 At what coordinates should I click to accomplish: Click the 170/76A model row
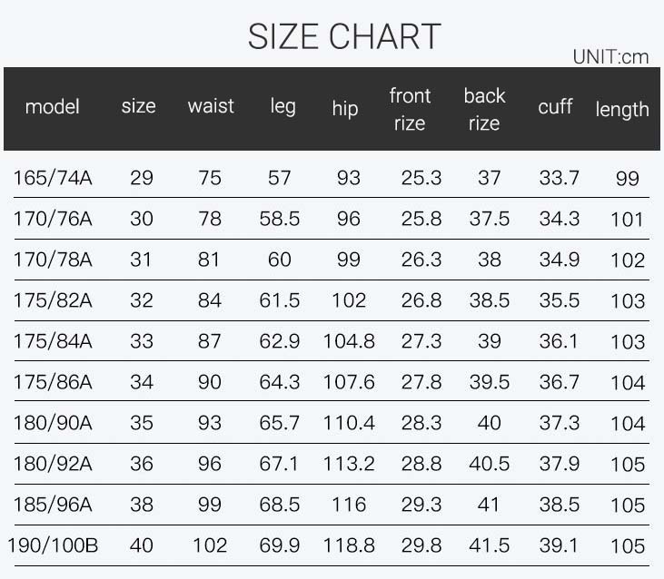(332, 219)
